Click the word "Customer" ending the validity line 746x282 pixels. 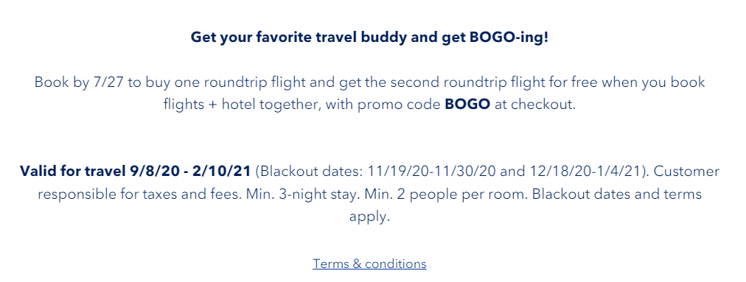tap(686, 172)
